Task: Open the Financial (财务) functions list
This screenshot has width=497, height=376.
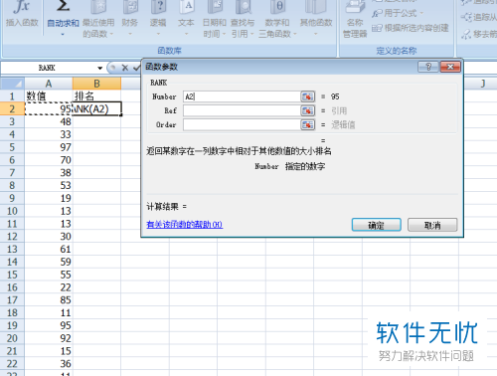Action: point(129,18)
